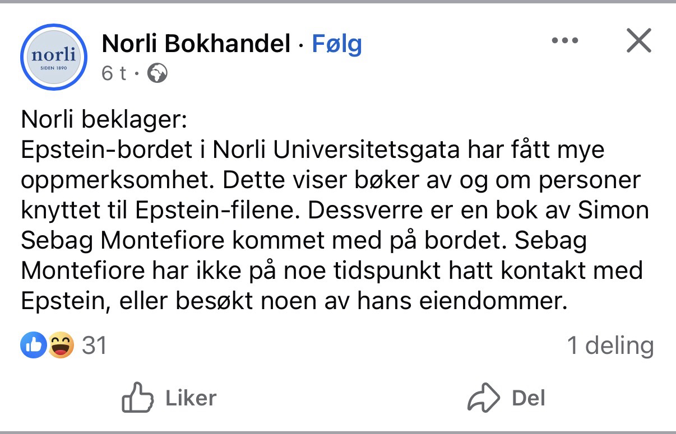Open the Norli profile picture logo
676x434 pixels.
click(54, 58)
